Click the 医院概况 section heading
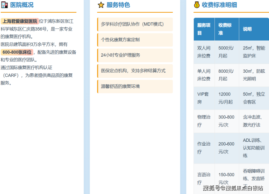Screen dimensions: 269x194 click(21, 5)
